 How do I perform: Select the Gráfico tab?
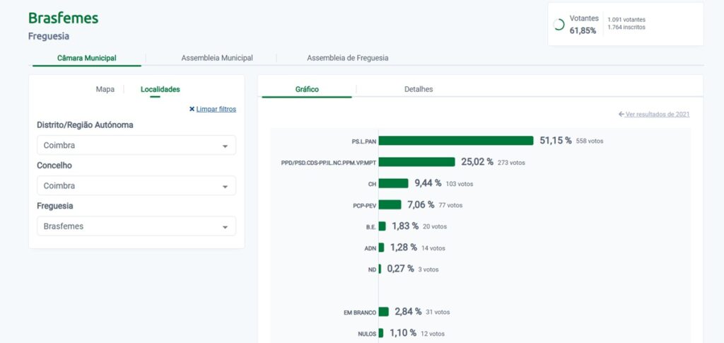pyautogui.click(x=307, y=89)
